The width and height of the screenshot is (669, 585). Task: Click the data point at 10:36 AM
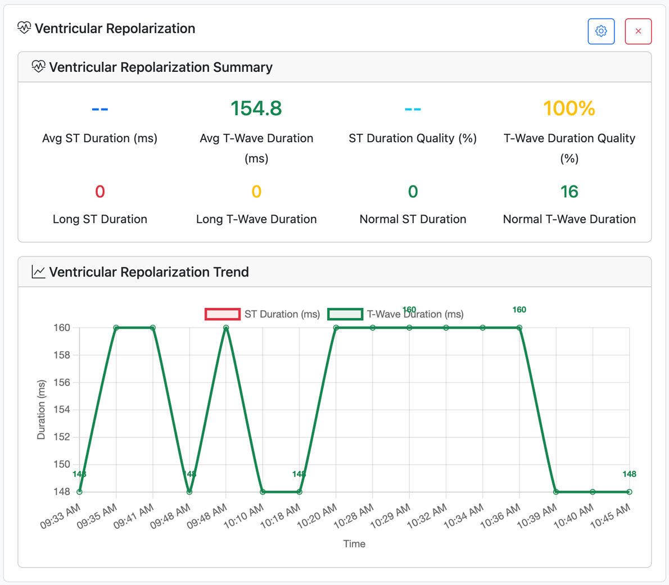519,328
